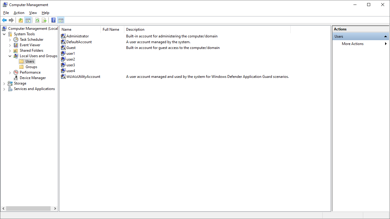The width and height of the screenshot is (390, 219).
Task: Click the Refresh toolbar icon
Action: click(37, 20)
